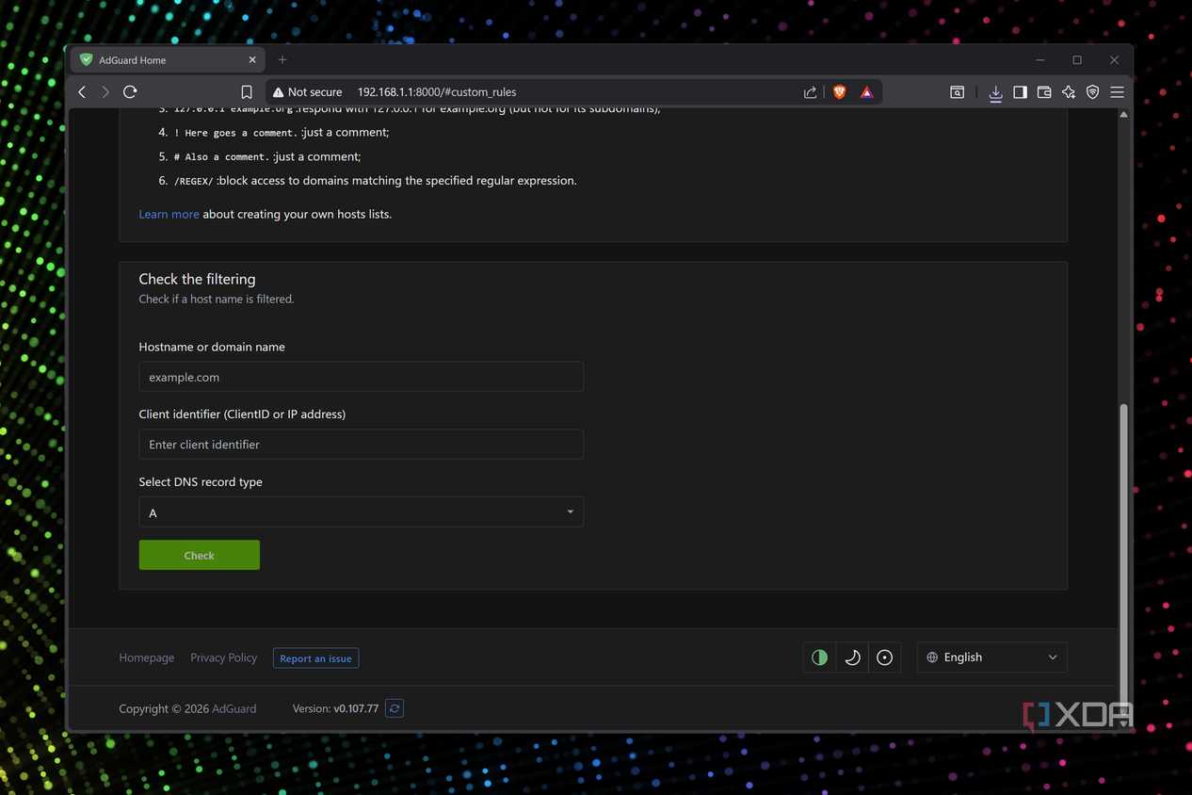Reload the page with the refresh icon
The width and height of the screenshot is (1192, 795).
[130, 92]
